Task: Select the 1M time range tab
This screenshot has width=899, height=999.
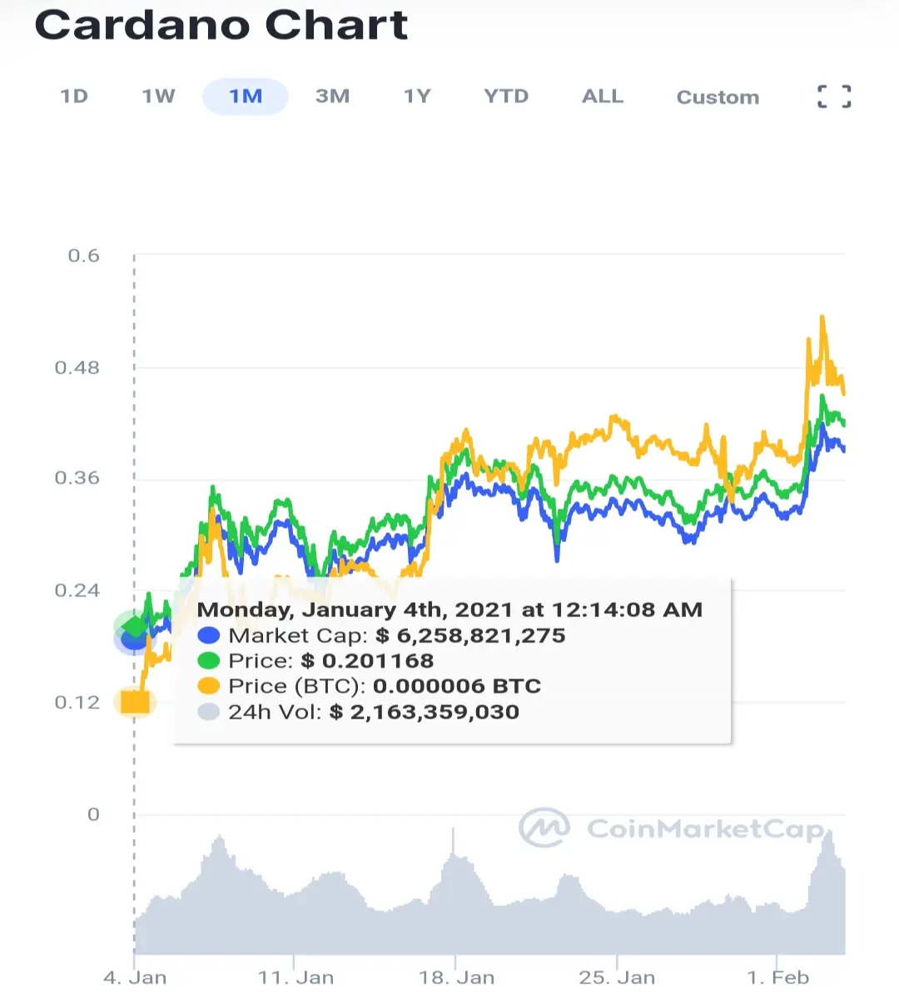Action: coord(246,97)
